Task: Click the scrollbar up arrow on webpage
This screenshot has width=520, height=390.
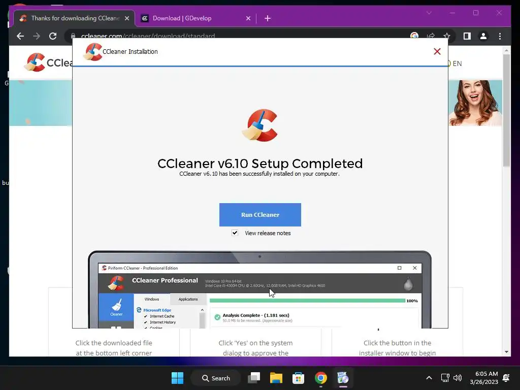Action: (506, 50)
